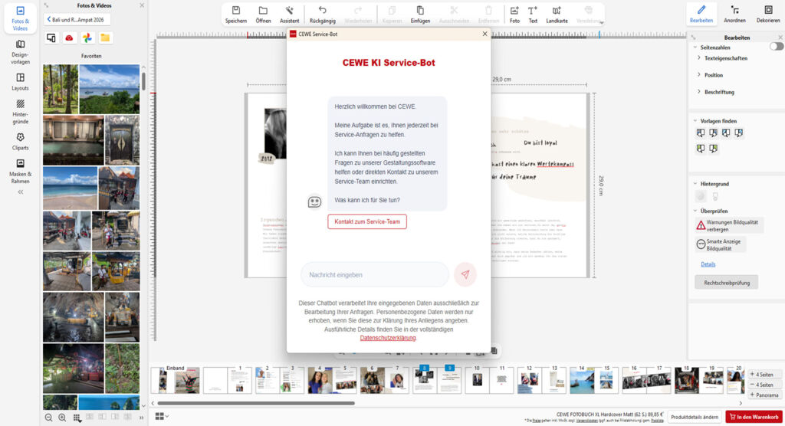Open the Hintergründe sidebar tab
This screenshot has height=426, width=785.
point(20,111)
